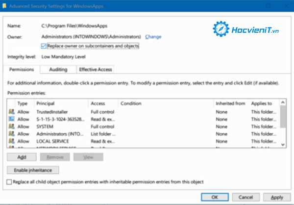This screenshot has height=205, width=294.
Task: Click Read & ex... in LOCAL SERVICE row
Action: click(x=103, y=141)
